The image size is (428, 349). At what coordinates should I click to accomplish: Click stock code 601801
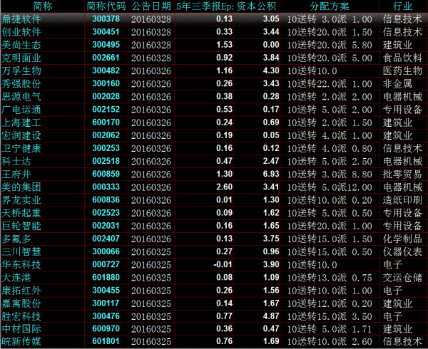tap(106, 341)
